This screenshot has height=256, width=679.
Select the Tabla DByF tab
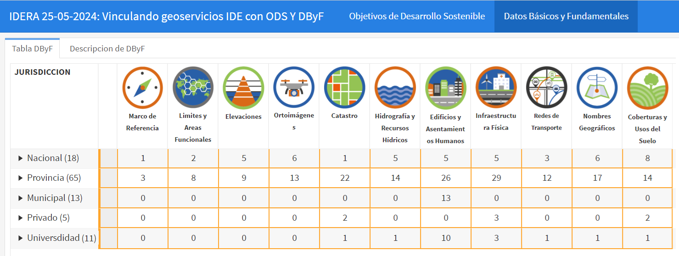(32, 49)
